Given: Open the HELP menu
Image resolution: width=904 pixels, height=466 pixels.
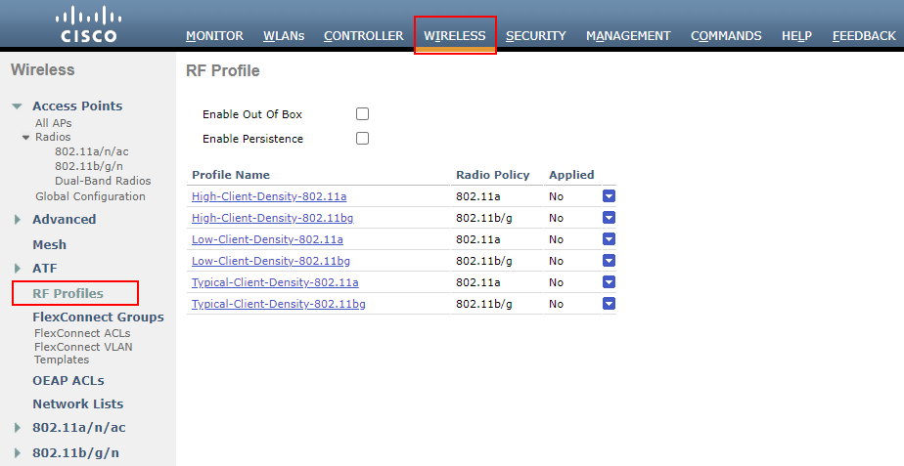Looking at the screenshot, I should [796, 36].
